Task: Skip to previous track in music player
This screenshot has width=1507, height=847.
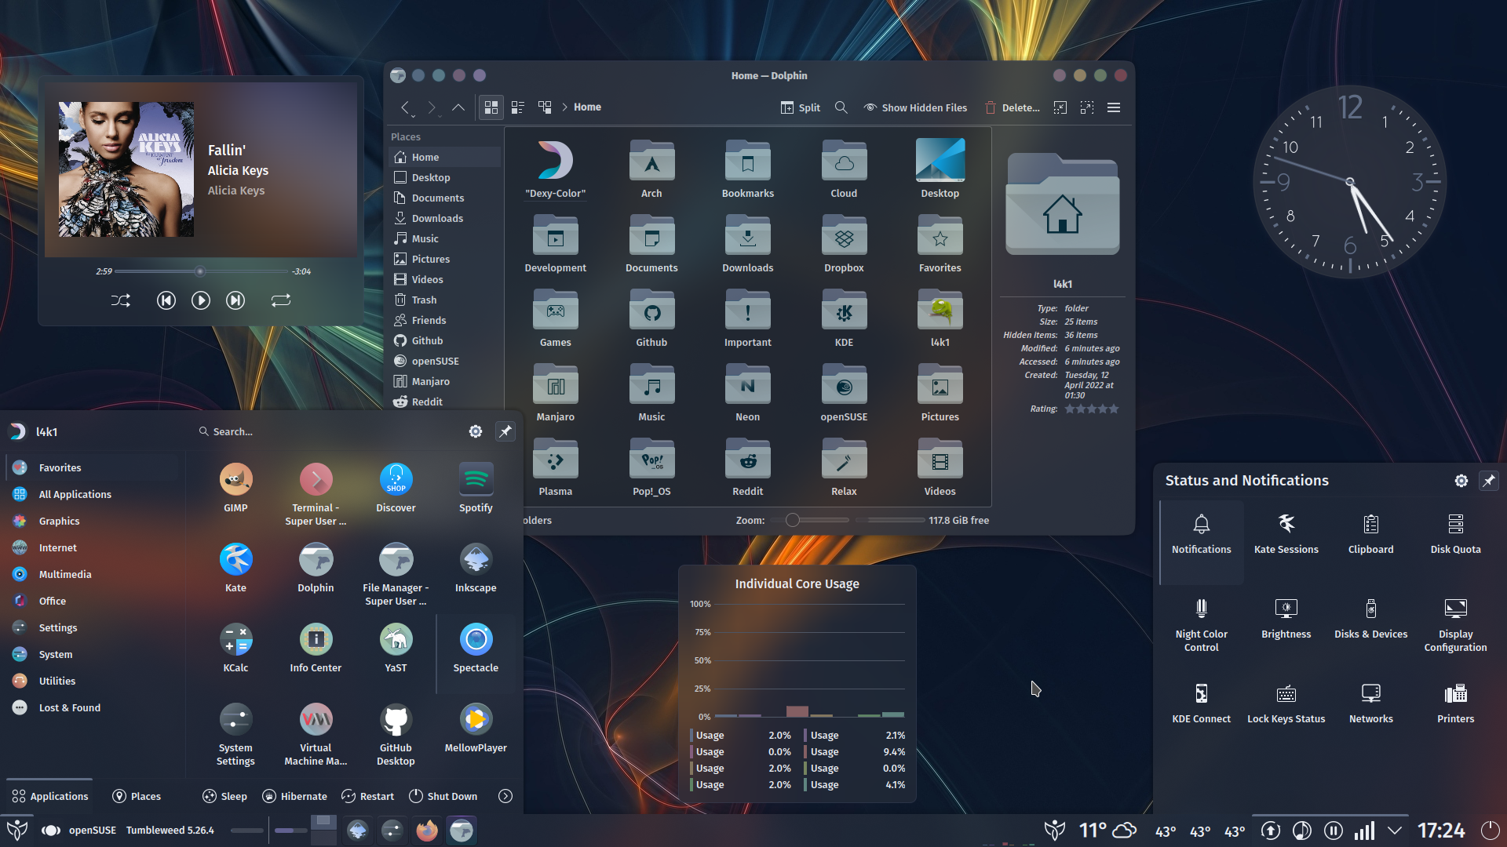Action: pos(166,300)
